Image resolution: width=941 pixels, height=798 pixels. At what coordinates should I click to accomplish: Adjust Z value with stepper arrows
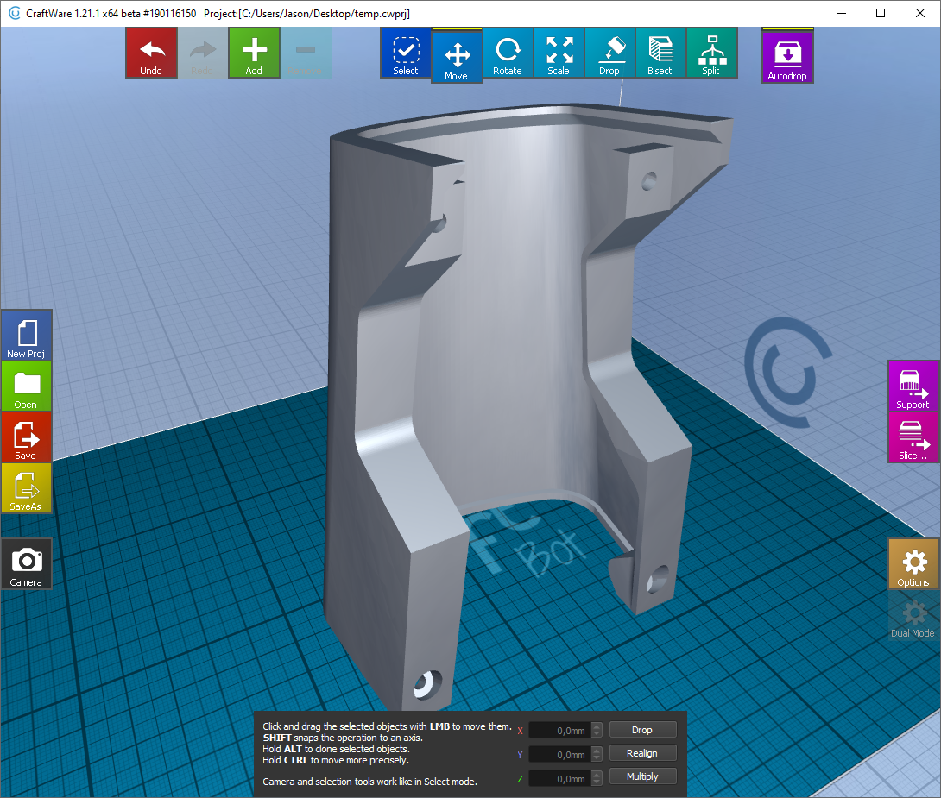click(597, 778)
